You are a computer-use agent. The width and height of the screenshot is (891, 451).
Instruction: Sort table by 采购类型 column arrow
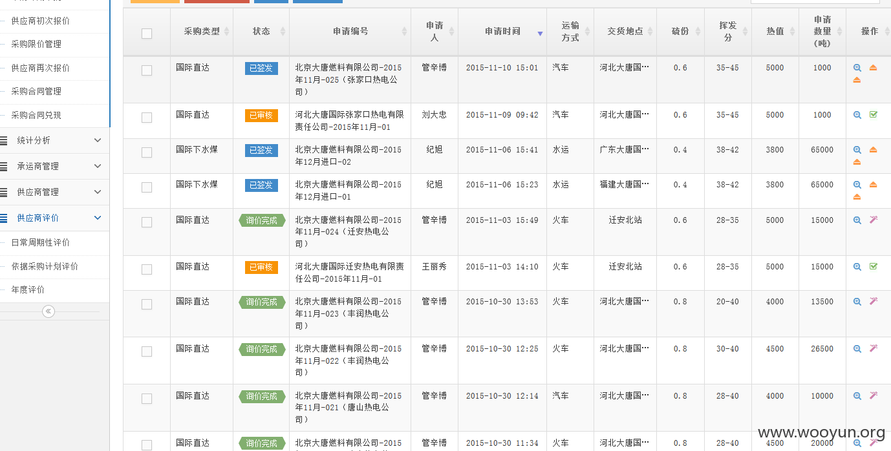click(226, 32)
